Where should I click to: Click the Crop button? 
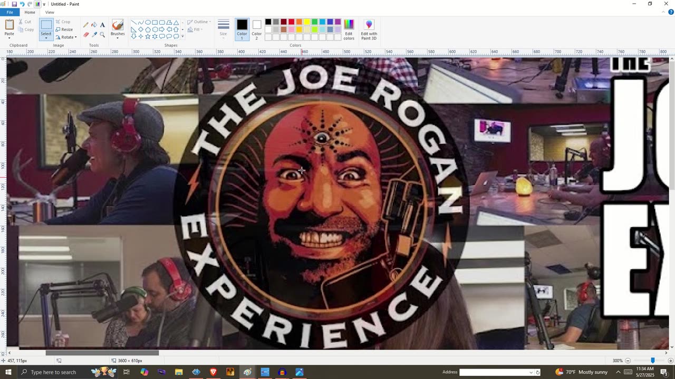coord(63,22)
